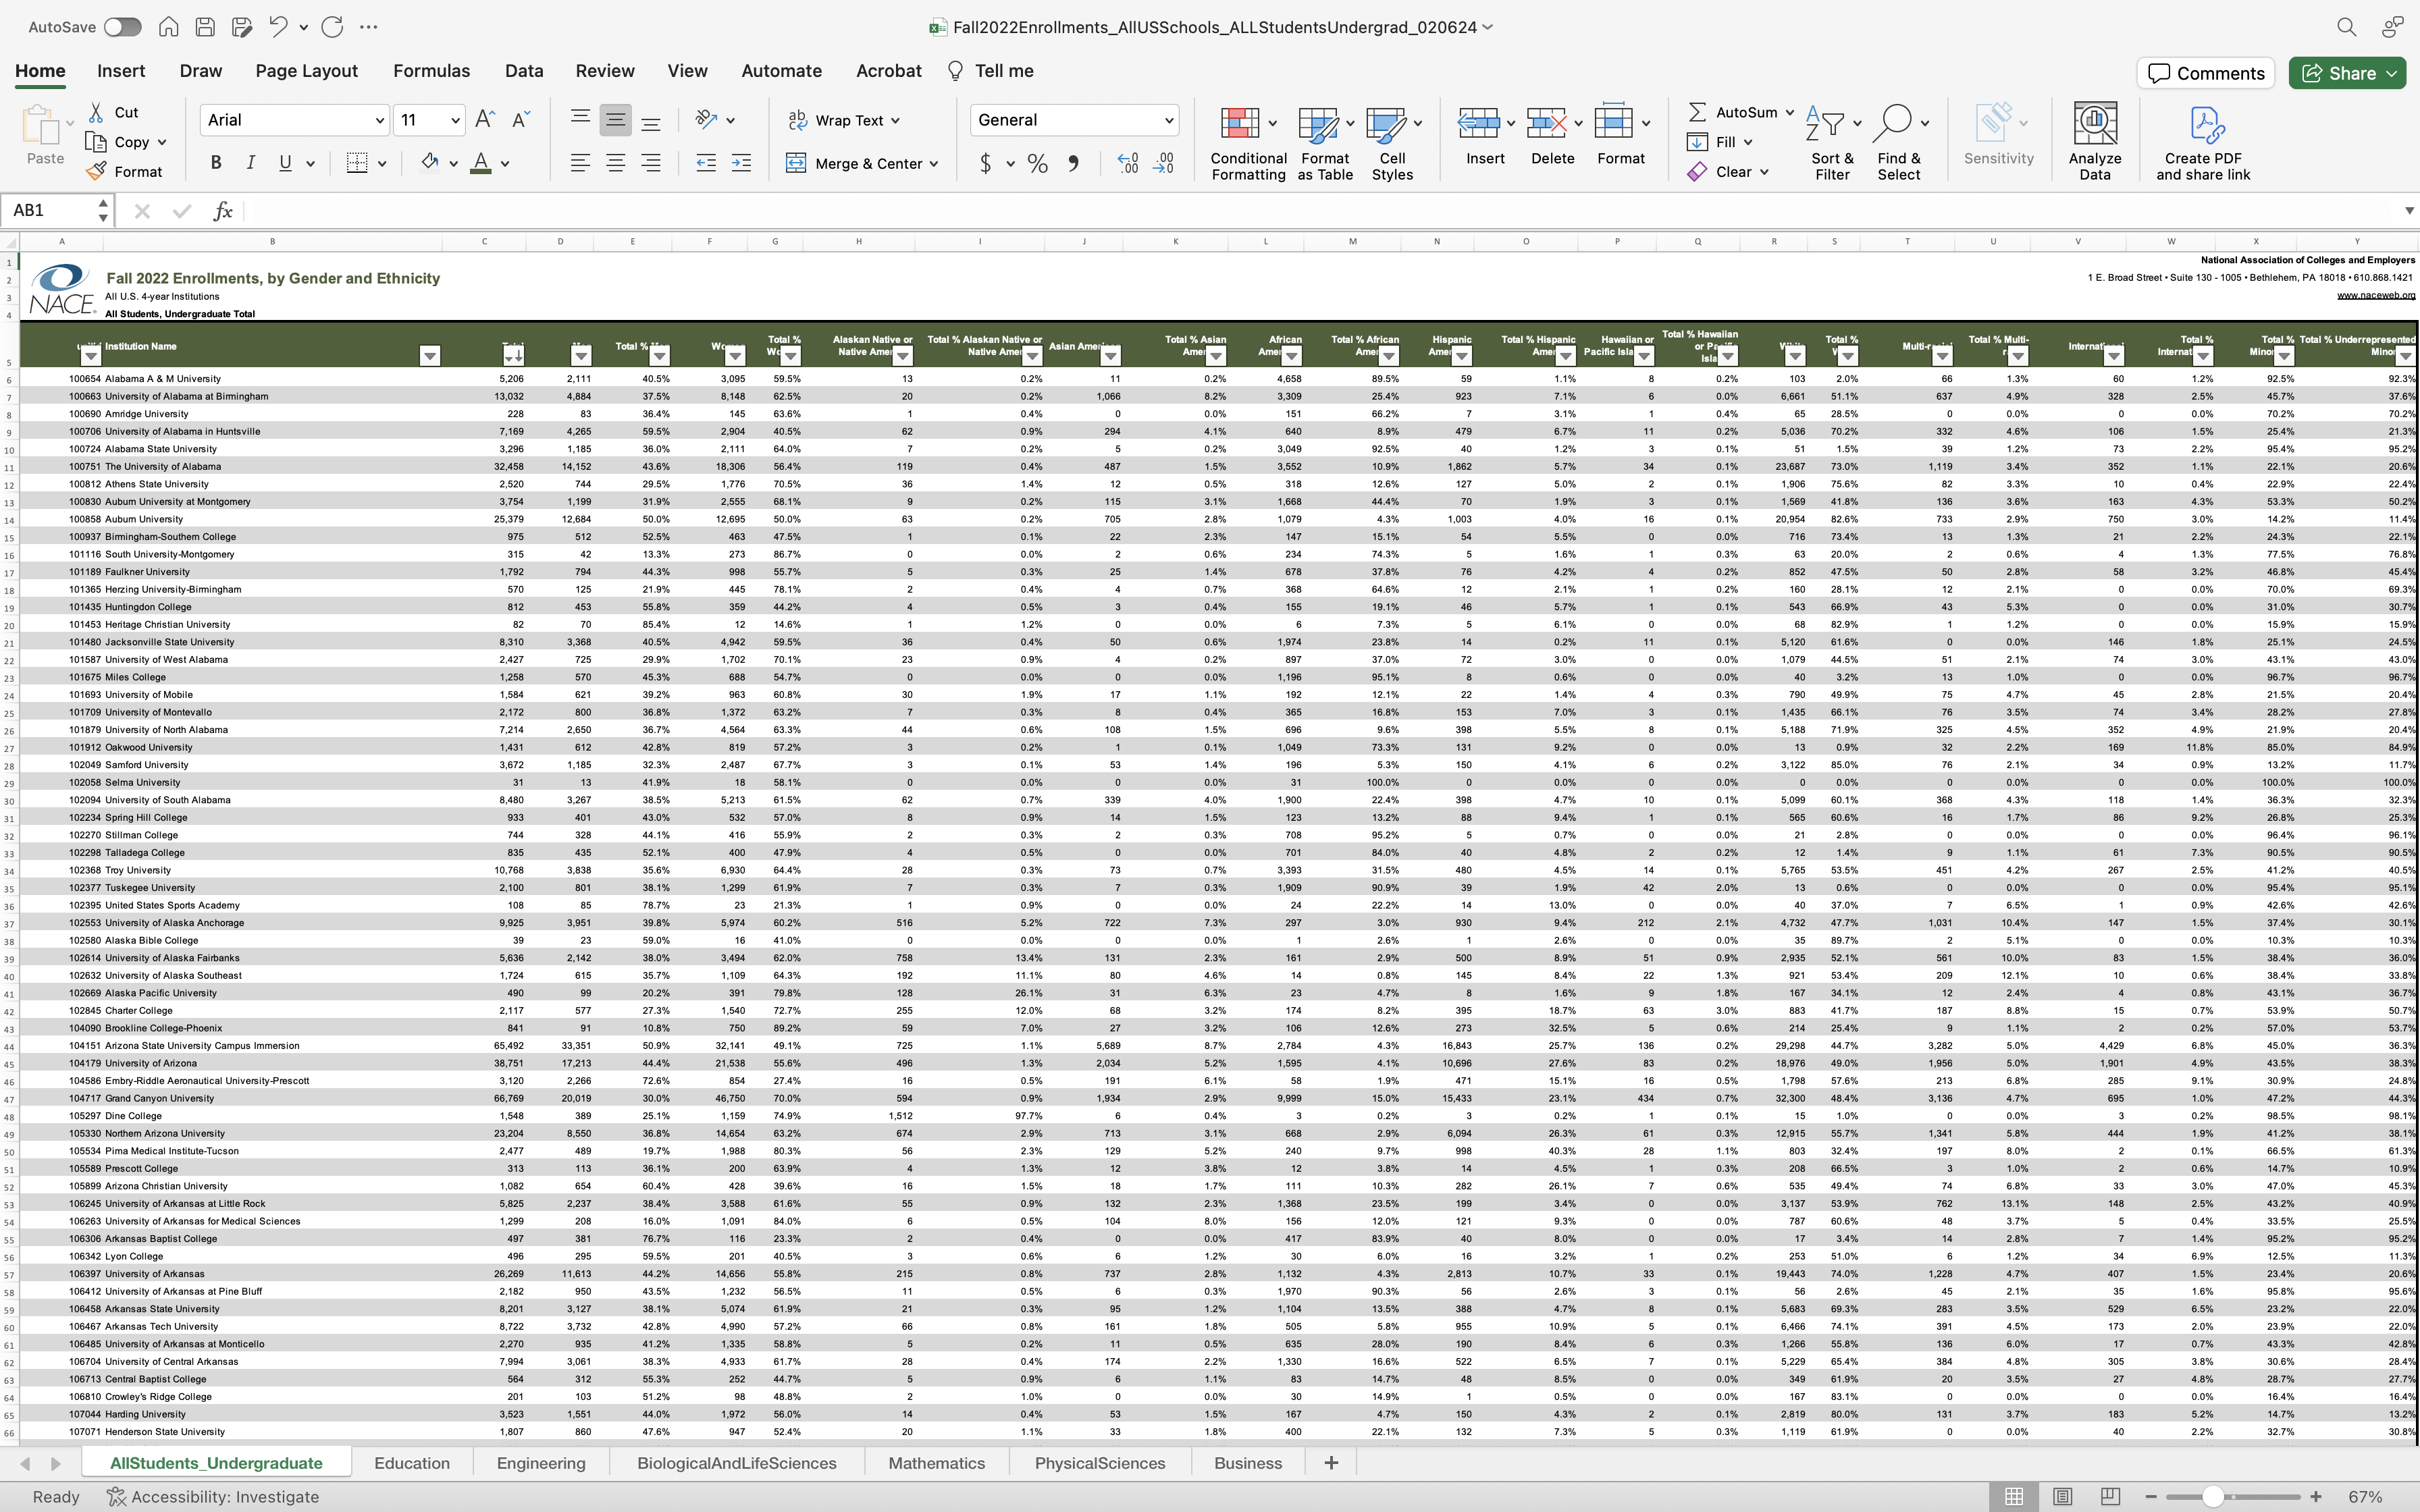Open the AutoSum dropdown arrow
Screen dimensions: 2420x1512
tap(1789, 112)
